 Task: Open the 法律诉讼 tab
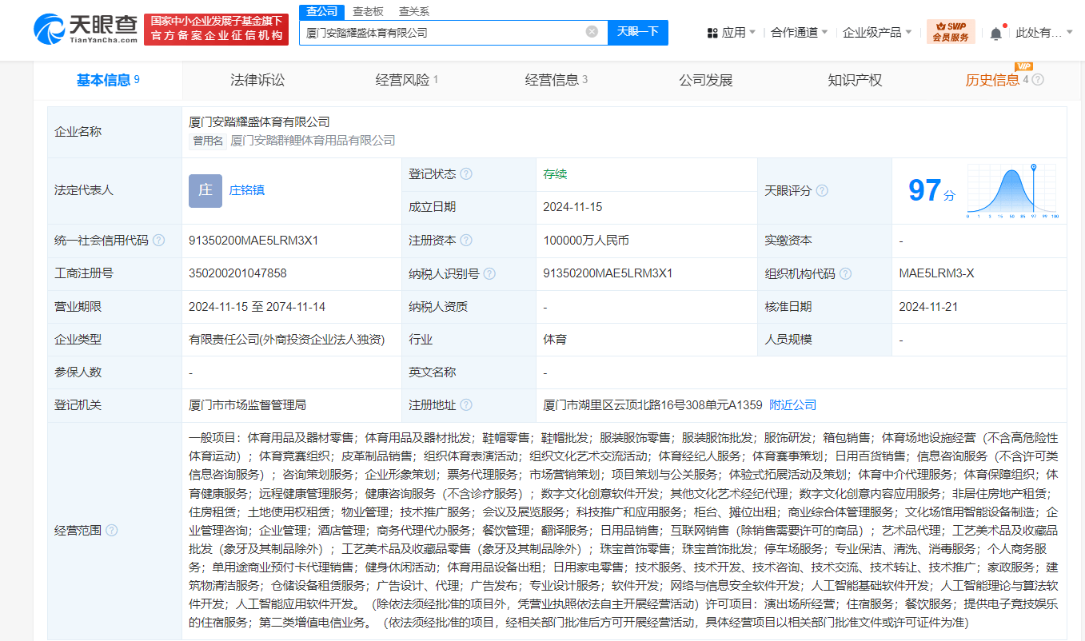pyautogui.click(x=257, y=80)
